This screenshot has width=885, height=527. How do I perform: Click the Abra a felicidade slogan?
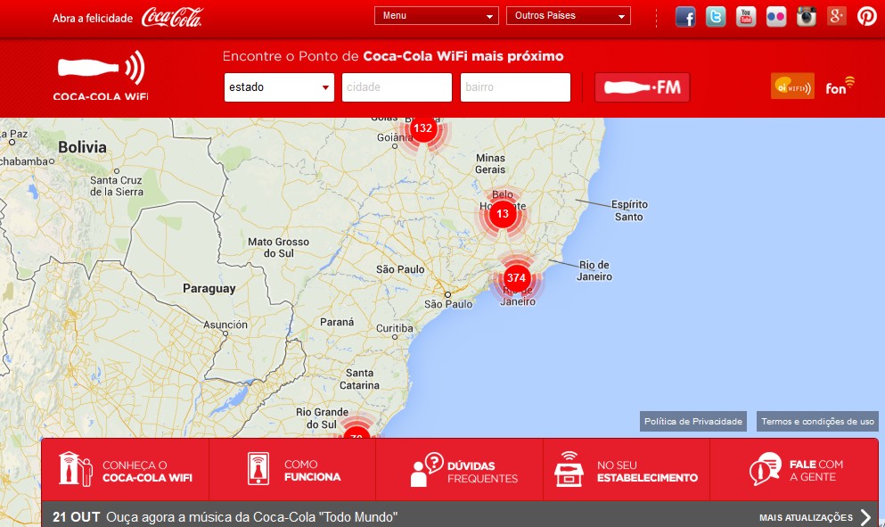(93, 18)
